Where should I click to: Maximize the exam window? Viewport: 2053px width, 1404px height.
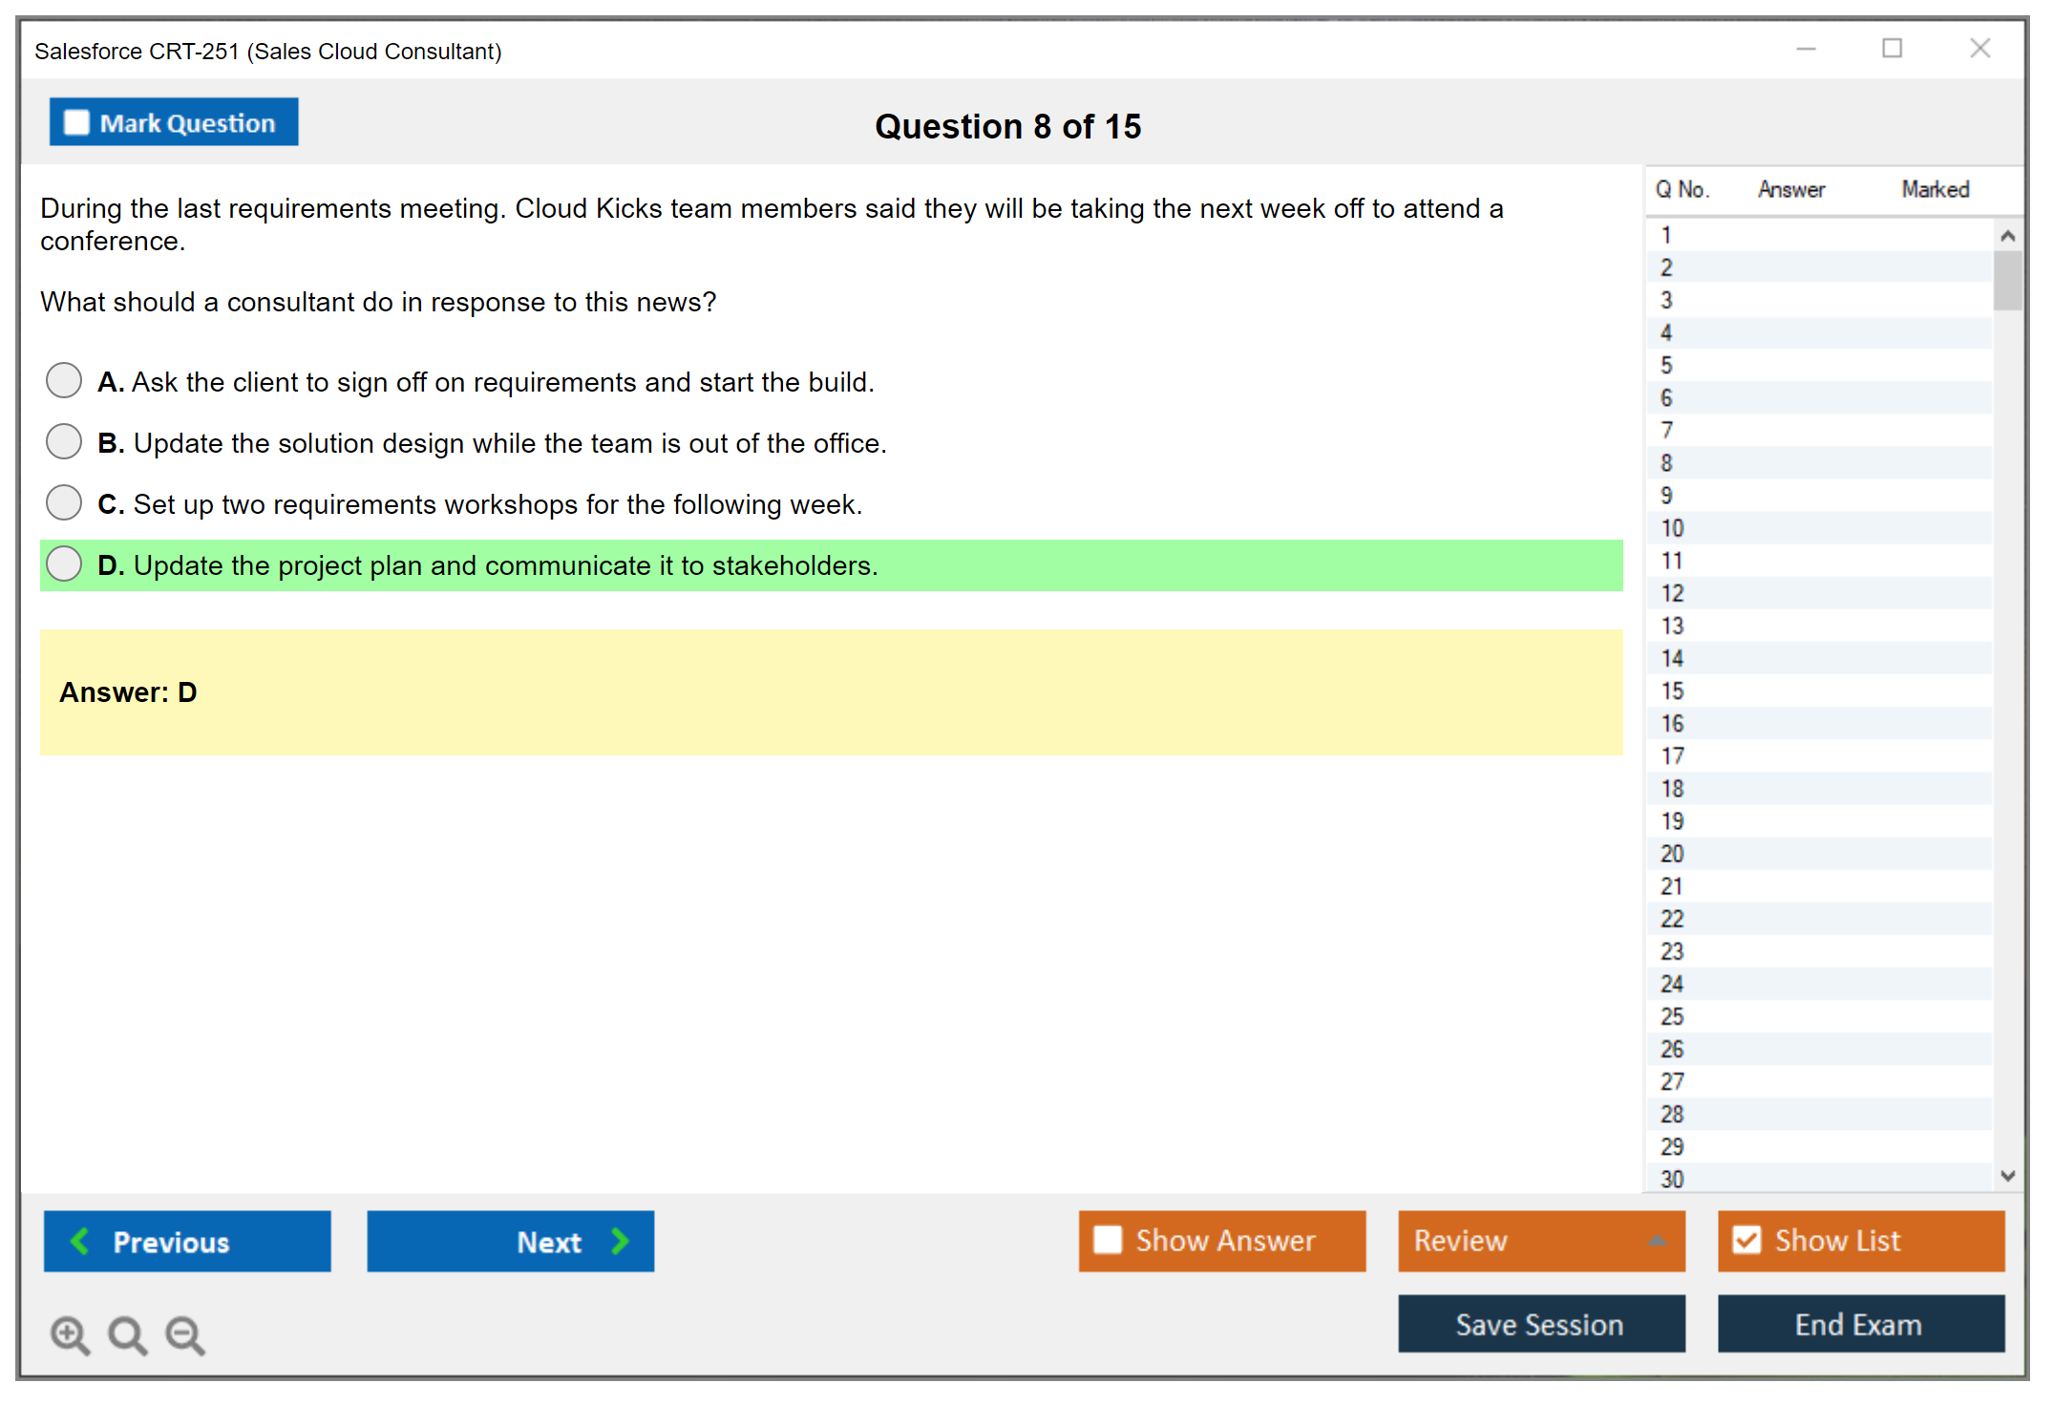[1892, 49]
